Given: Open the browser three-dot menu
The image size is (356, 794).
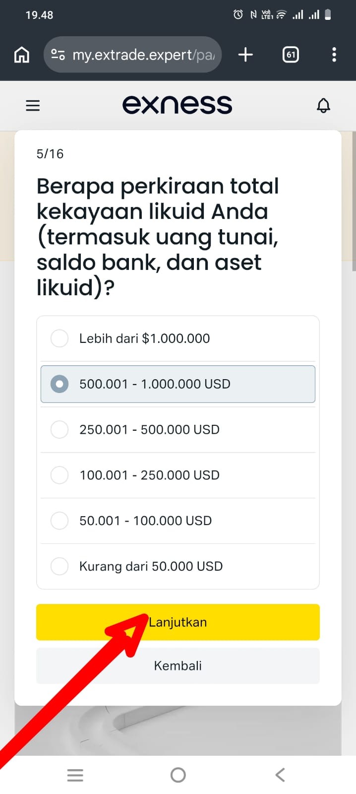Looking at the screenshot, I should (334, 55).
